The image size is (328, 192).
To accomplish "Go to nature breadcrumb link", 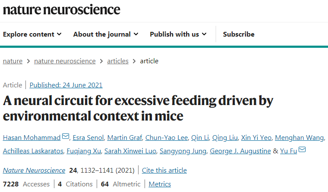I will point(13,61).
